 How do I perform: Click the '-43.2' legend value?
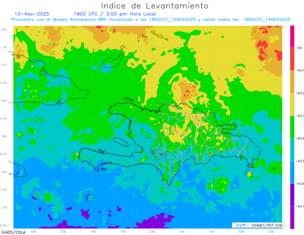[300, 93]
